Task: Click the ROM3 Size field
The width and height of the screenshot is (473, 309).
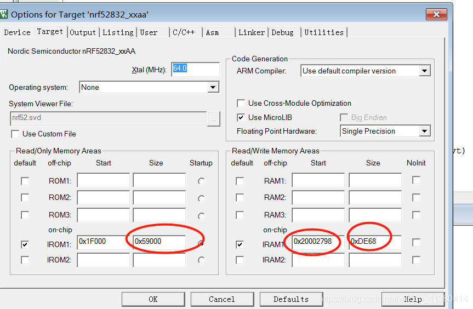Action: pyautogui.click(x=159, y=215)
